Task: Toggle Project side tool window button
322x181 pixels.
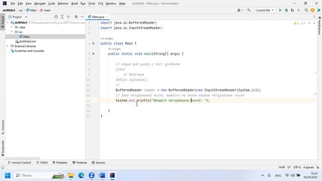Action: point(3,22)
